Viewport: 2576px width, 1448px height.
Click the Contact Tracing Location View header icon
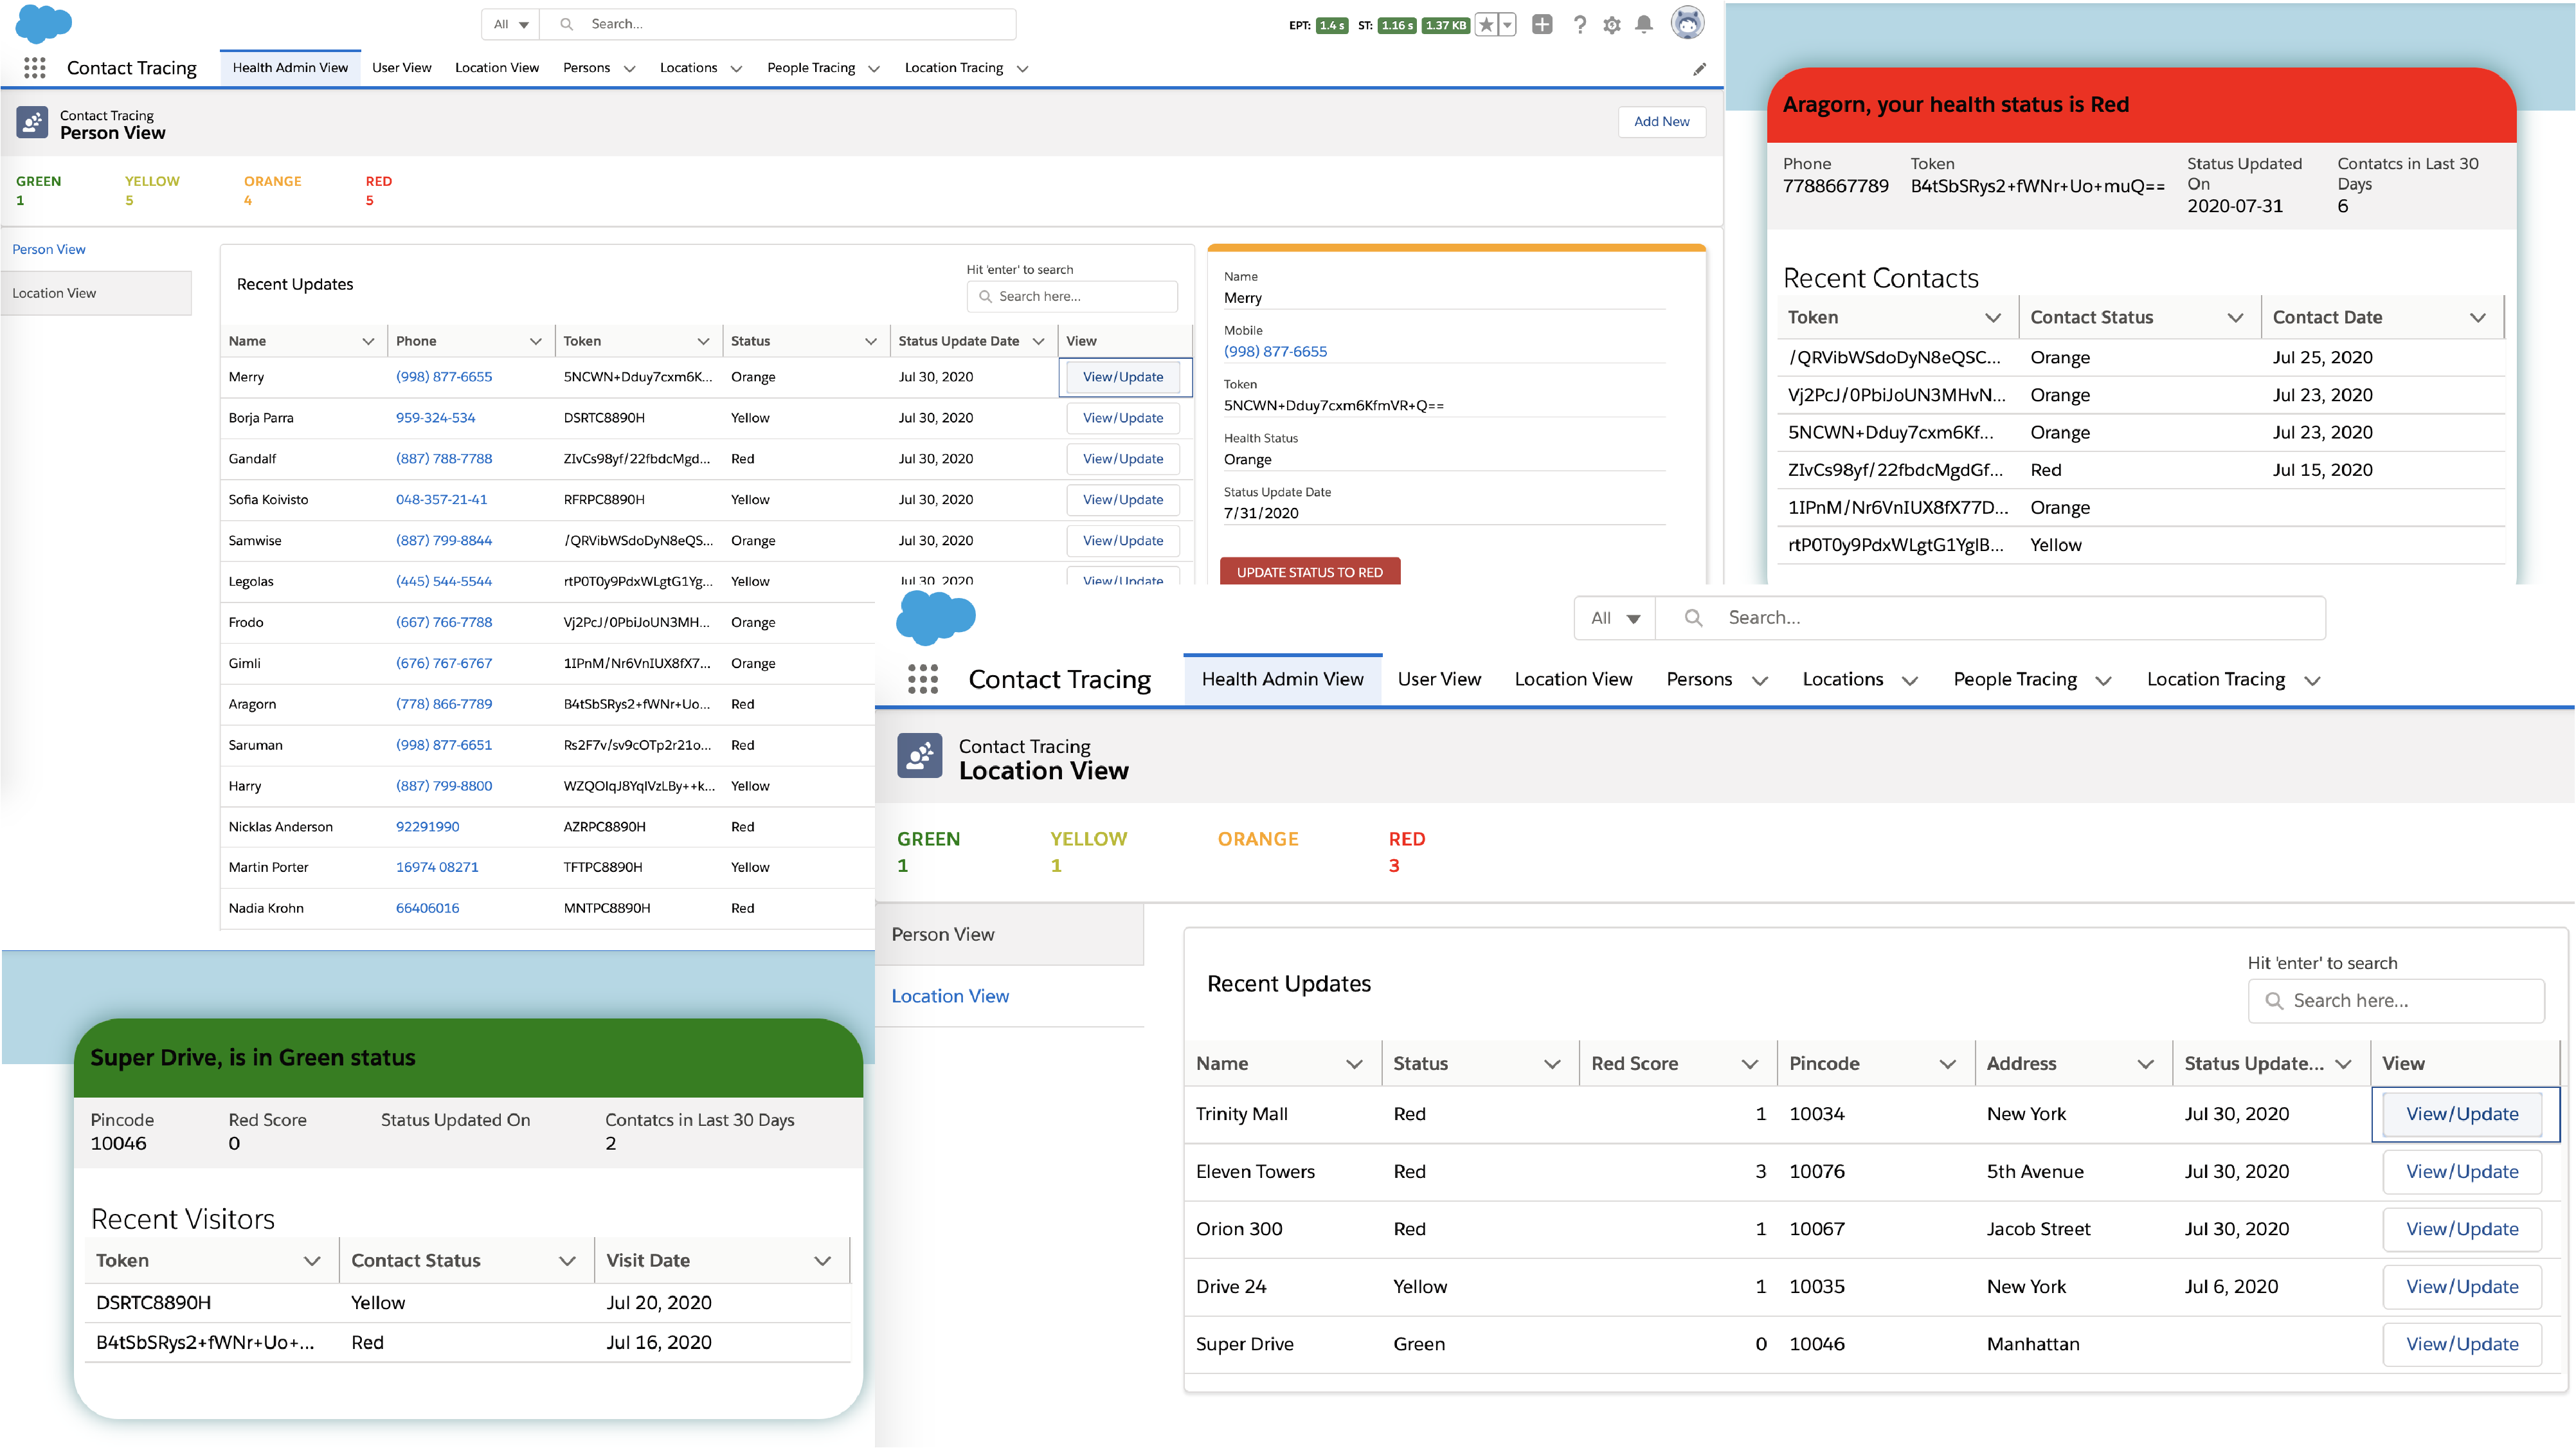click(x=920, y=756)
